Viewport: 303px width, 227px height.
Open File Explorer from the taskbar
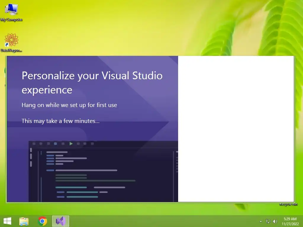click(24, 221)
